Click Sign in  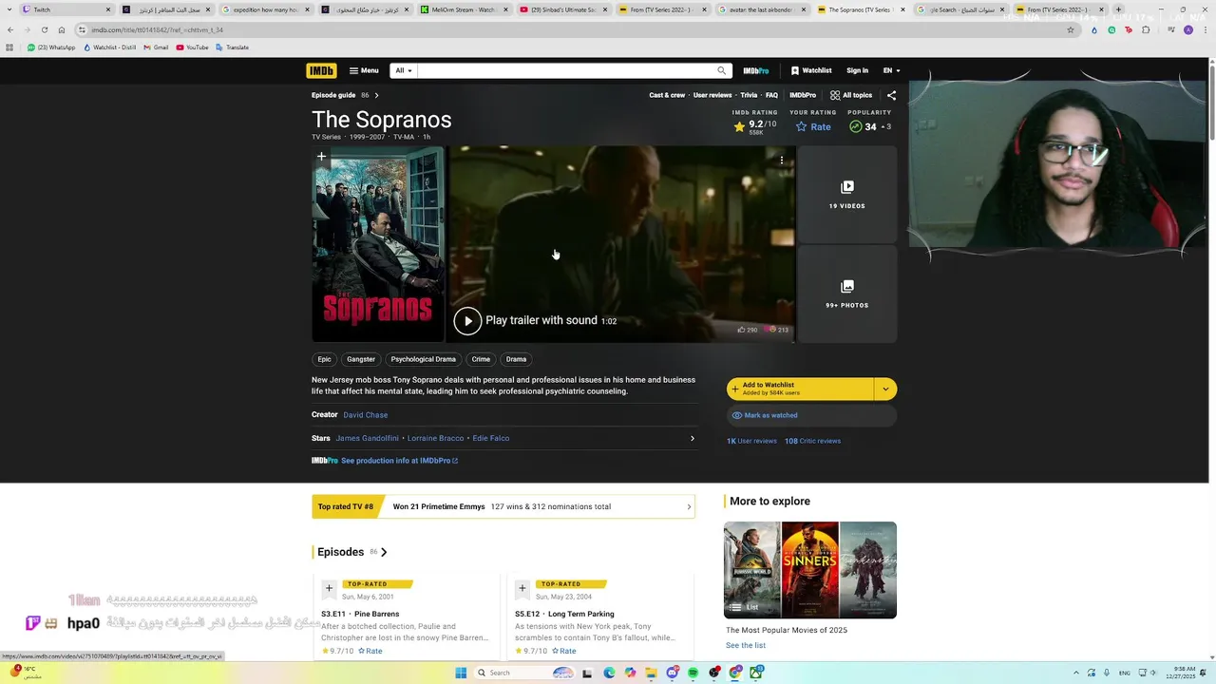[x=857, y=70]
